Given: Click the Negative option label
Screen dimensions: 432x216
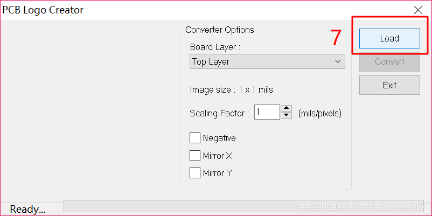Looking at the screenshot, I should pyautogui.click(x=219, y=138).
